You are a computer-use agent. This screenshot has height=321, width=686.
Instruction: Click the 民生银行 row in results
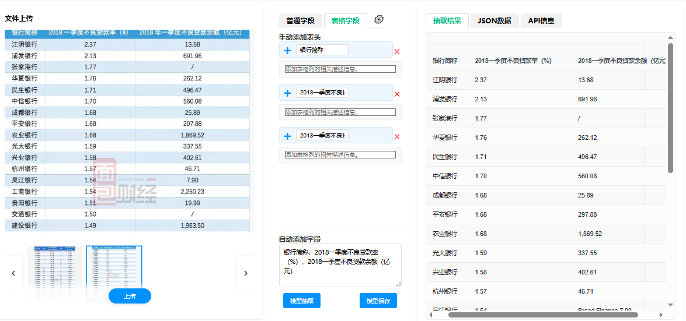point(547,157)
